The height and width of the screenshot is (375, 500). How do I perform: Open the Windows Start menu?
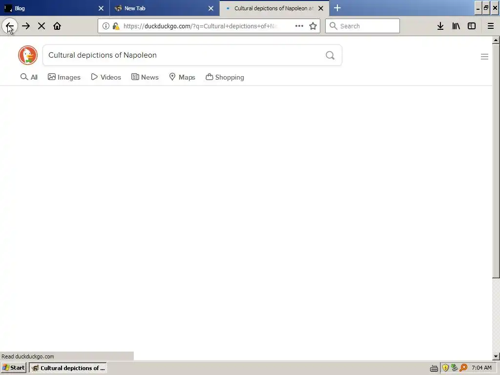click(x=14, y=368)
